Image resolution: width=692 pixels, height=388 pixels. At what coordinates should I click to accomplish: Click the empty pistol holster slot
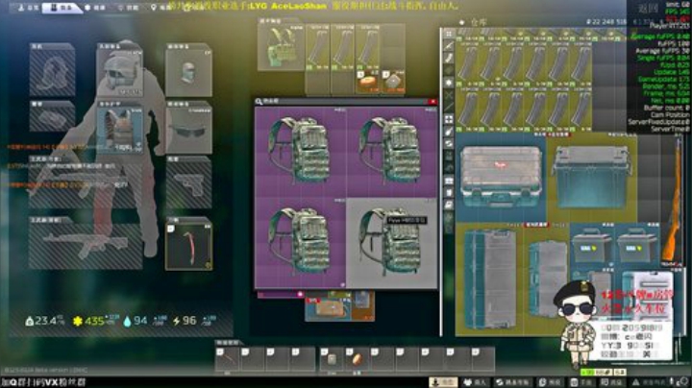click(188, 182)
